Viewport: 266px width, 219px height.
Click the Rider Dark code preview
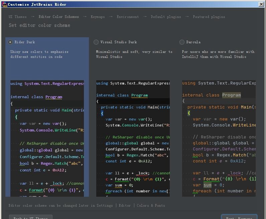[x=47, y=138]
